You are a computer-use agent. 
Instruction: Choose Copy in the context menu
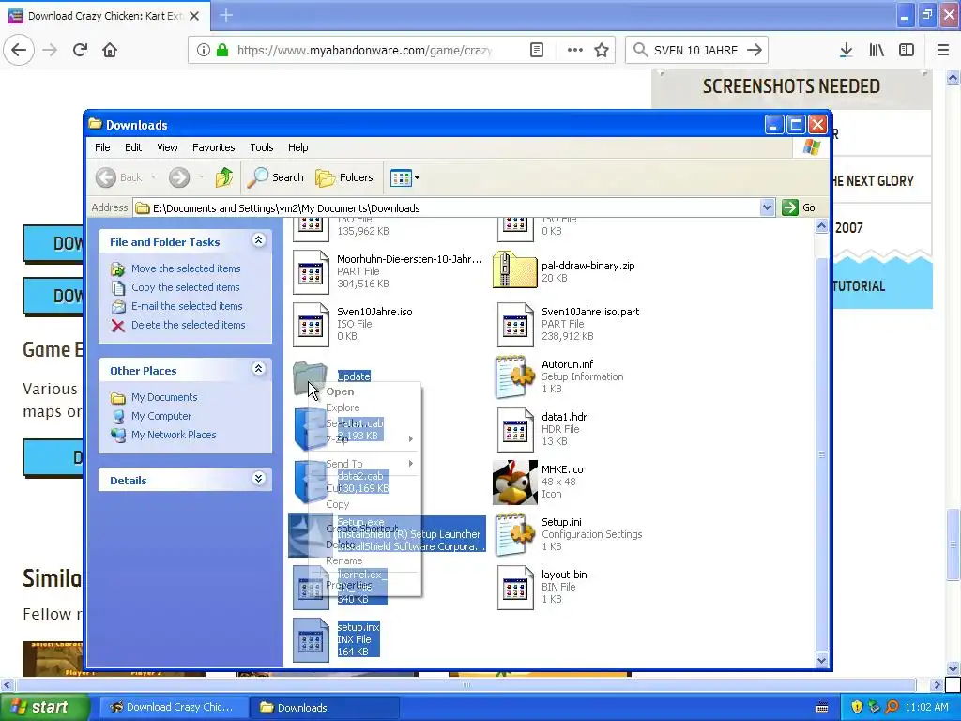pos(365,504)
